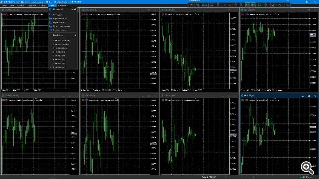Open dropdown arrow beside New Order icon
Image resolution: width=319 pixels, height=179 pixels.
(x=206, y=5)
